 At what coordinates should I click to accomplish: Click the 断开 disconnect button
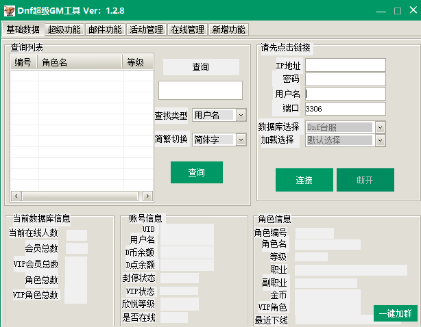[365, 180]
